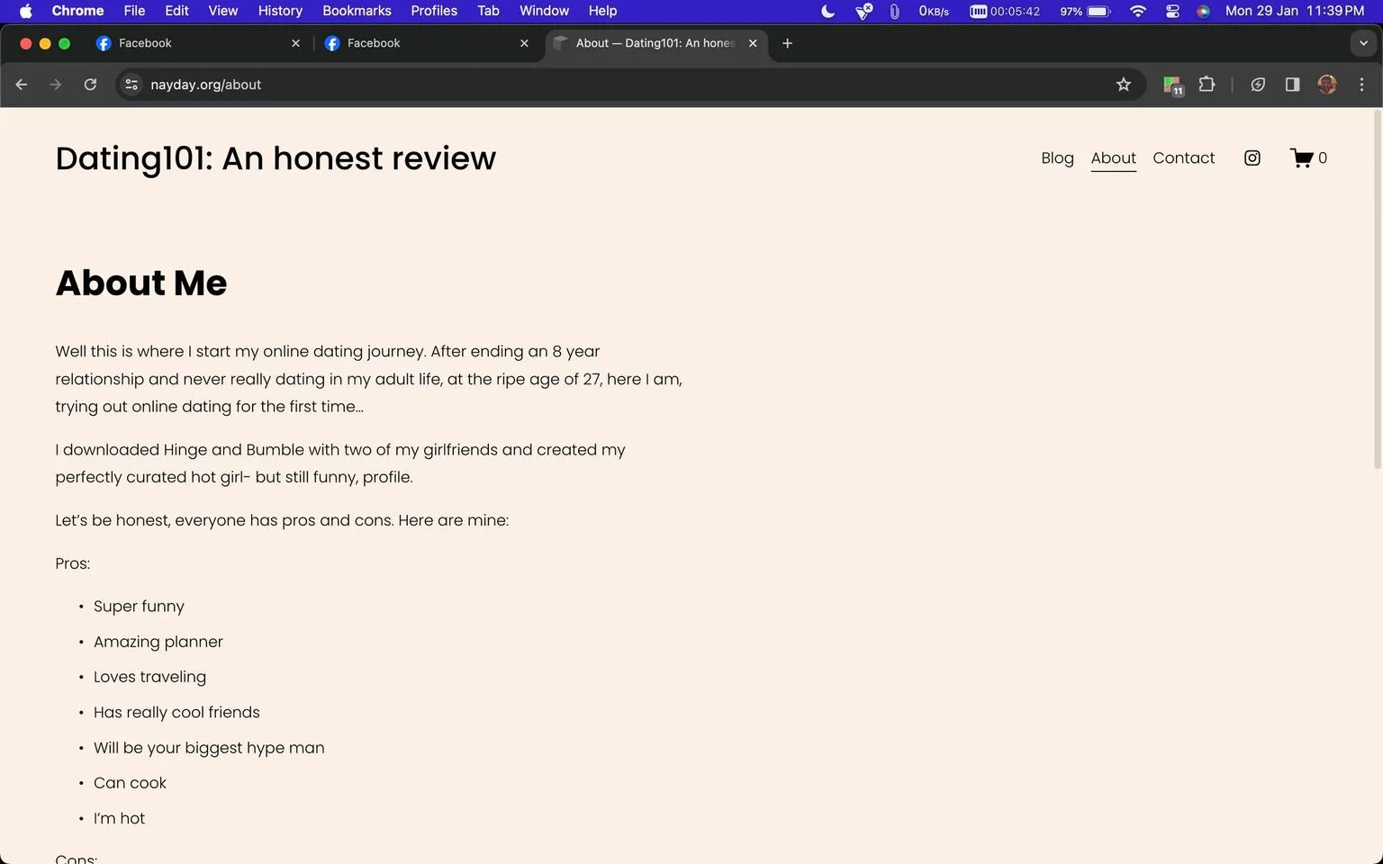Click the 'I'm hot' list item
Viewport: 1383px width, 864px height.
[119, 818]
